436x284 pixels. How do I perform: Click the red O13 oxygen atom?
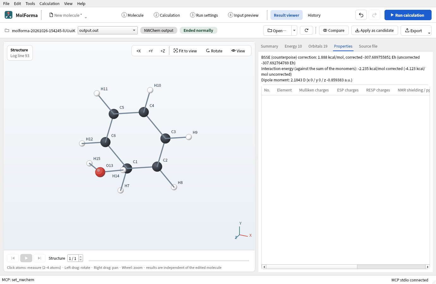(x=100, y=172)
